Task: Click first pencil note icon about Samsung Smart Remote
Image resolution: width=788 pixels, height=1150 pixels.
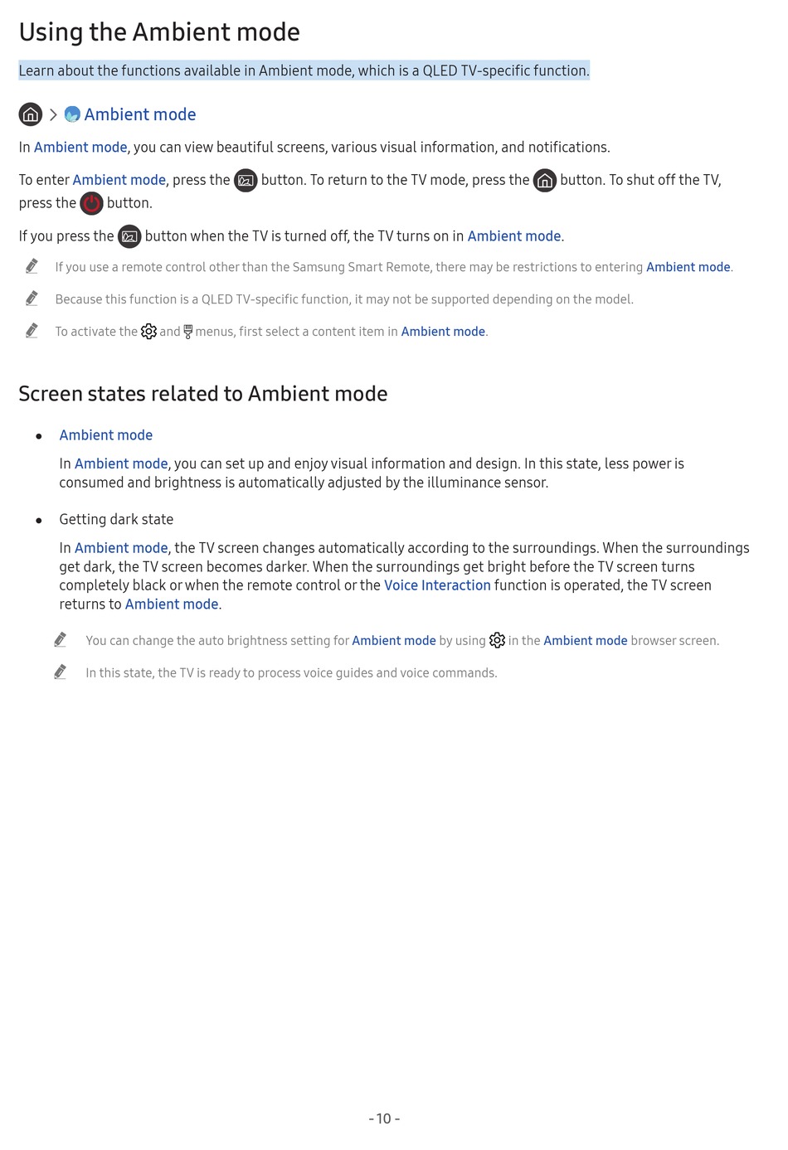Action: tap(32, 266)
